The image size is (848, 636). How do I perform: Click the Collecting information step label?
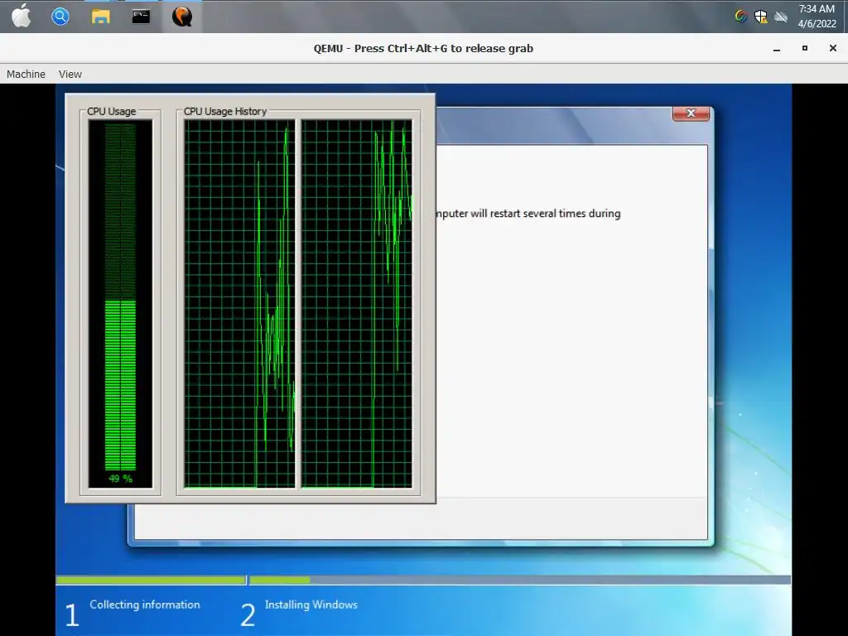click(145, 605)
